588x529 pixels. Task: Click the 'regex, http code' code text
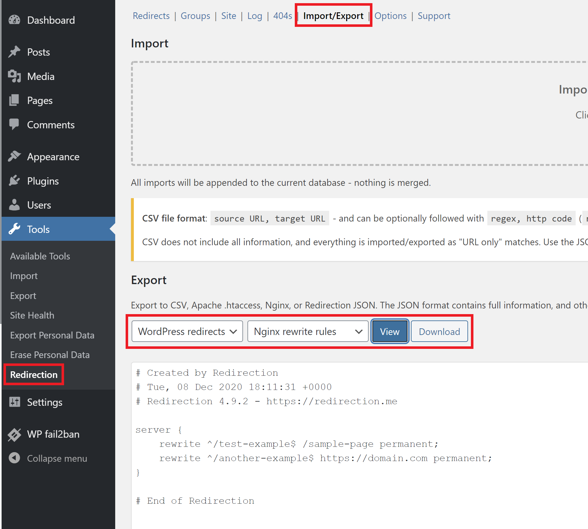coord(532,218)
